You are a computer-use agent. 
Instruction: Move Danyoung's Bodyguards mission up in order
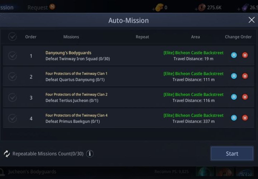[x=234, y=55]
